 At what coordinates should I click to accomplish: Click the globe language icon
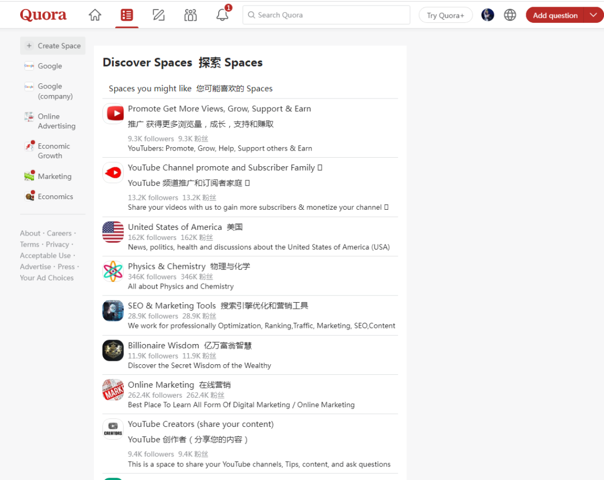click(x=509, y=15)
